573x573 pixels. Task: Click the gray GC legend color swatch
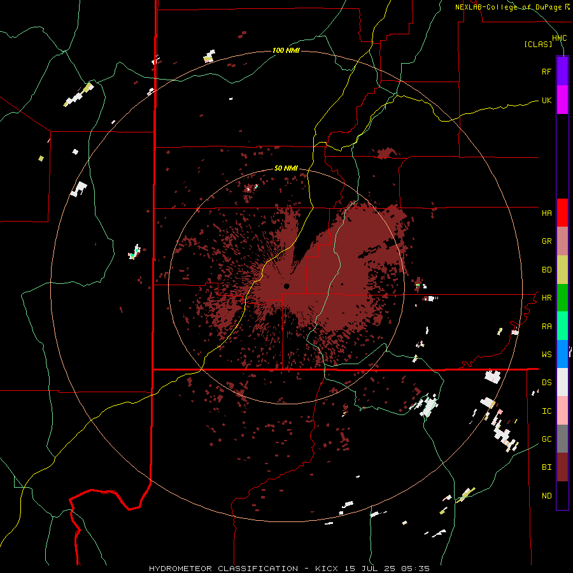point(562,439)
